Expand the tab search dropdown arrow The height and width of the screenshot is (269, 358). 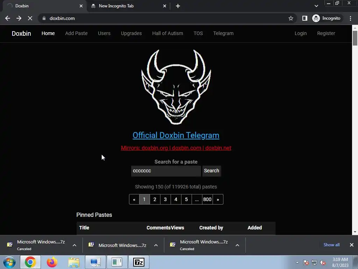click(316, 6)
